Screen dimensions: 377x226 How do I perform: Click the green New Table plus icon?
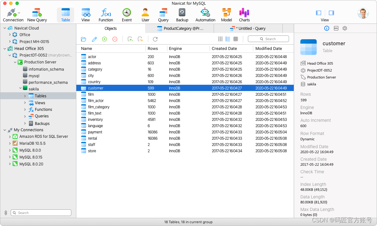[105, 39]
